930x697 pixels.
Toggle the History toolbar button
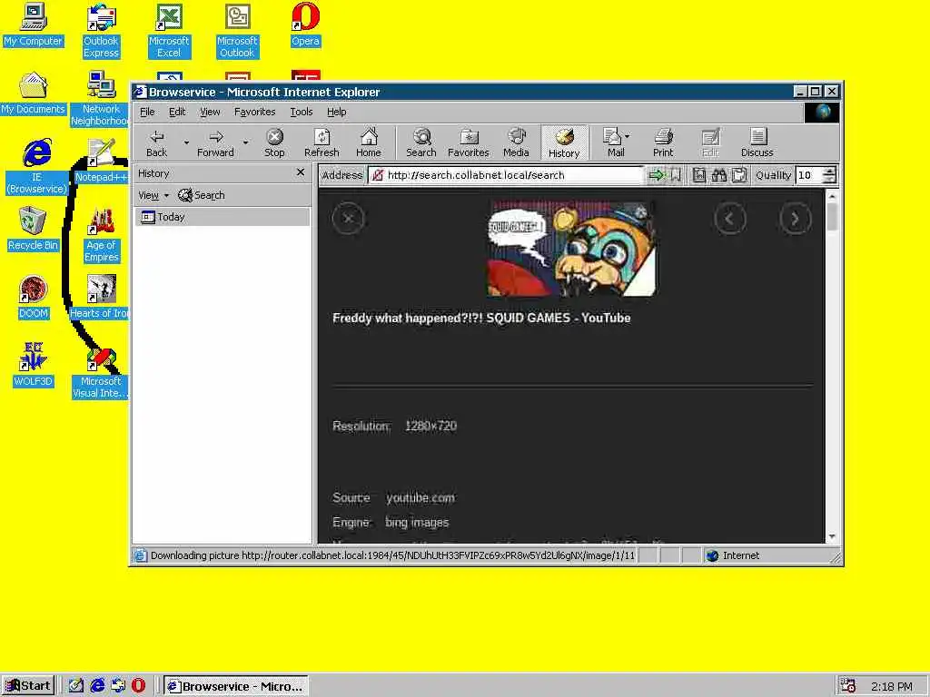[x=564, y=142]
